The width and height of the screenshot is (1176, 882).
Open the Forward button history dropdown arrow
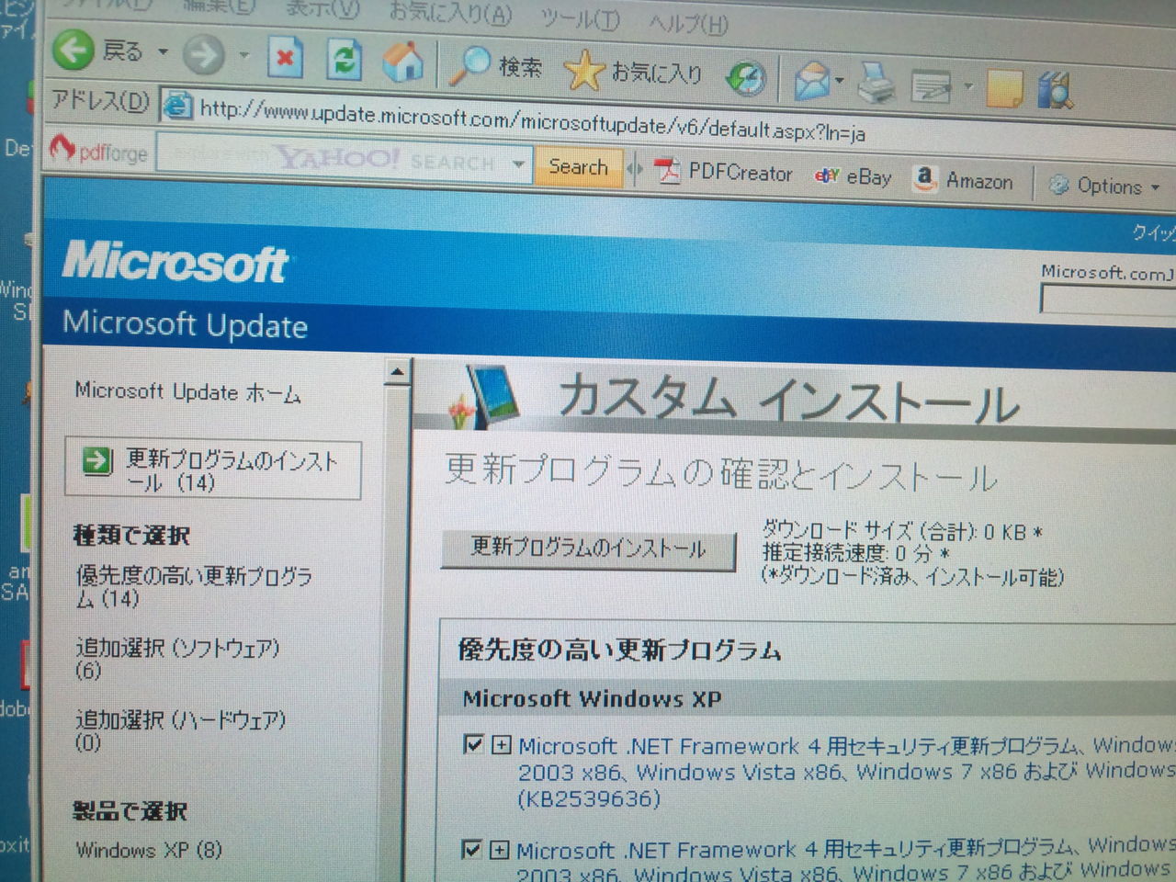[243, 56]
